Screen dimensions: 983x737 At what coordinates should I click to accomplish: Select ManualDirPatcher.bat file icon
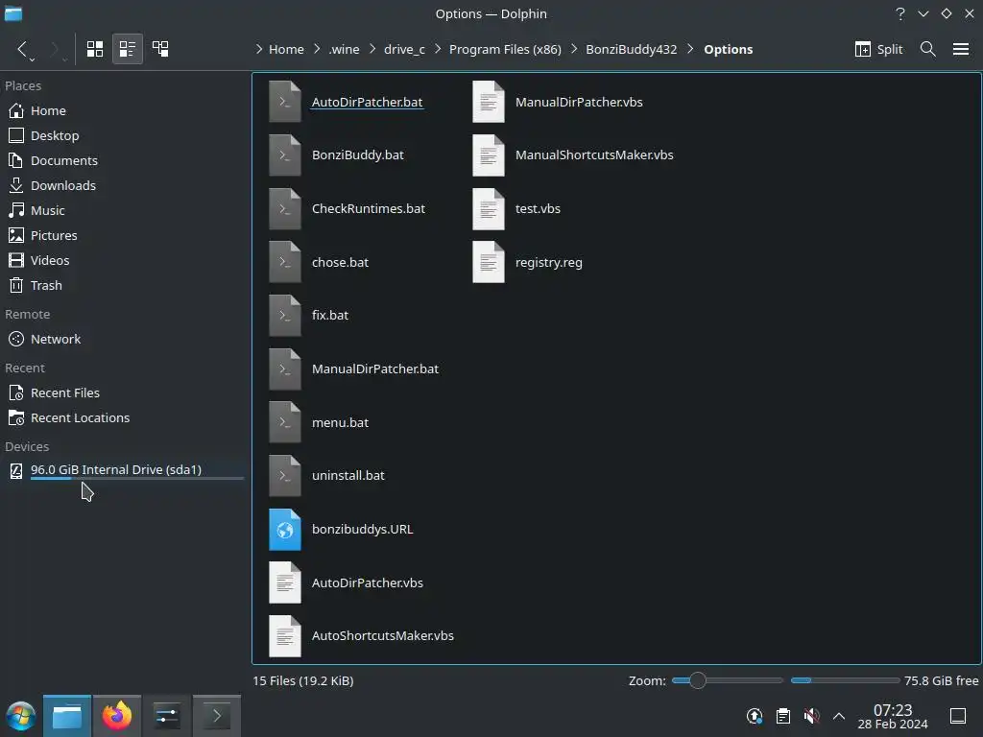(x=284, y=369)
